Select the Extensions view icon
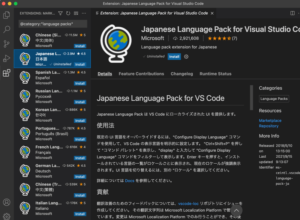 click(x=7, y=73)
